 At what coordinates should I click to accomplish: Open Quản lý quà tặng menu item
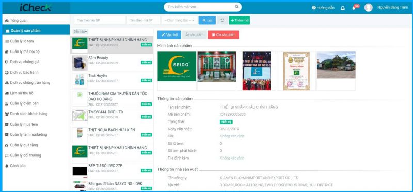point(36,145)
